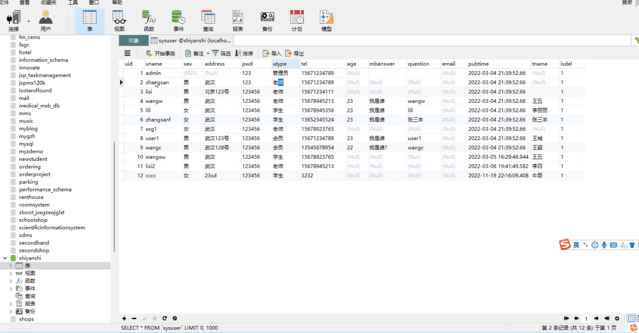Open the Backup (备份) toolbar icon
639x333 pixels.
point(267,21)
